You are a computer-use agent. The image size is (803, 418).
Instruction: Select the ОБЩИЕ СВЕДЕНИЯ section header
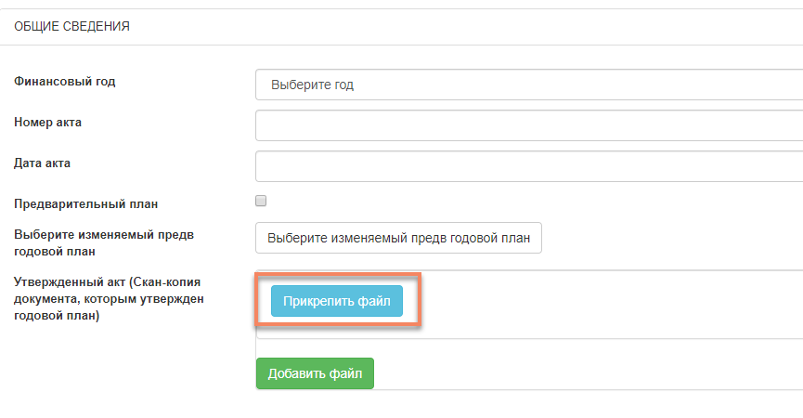71,26
